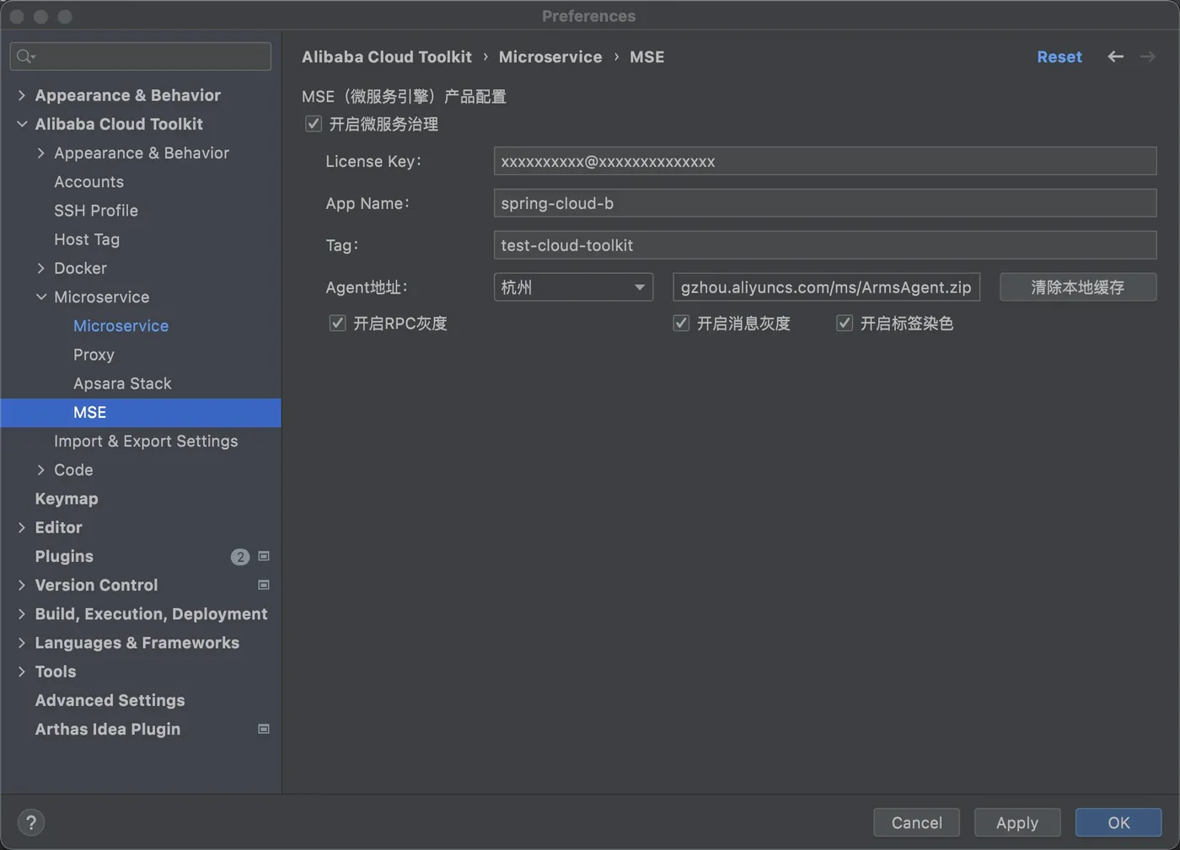The height and width of the screenshot is (850, 1180).
Task: Collapse the Alibaba Cloud Toolkit node
Action: click(x=21, y=124)
